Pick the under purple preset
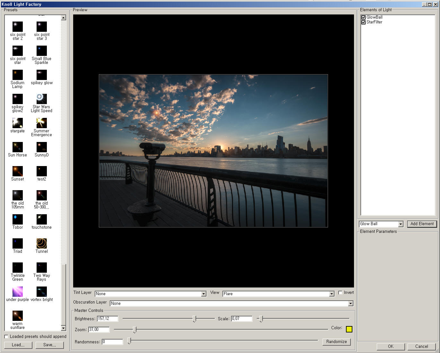440x353 pixels. [17, 292]
